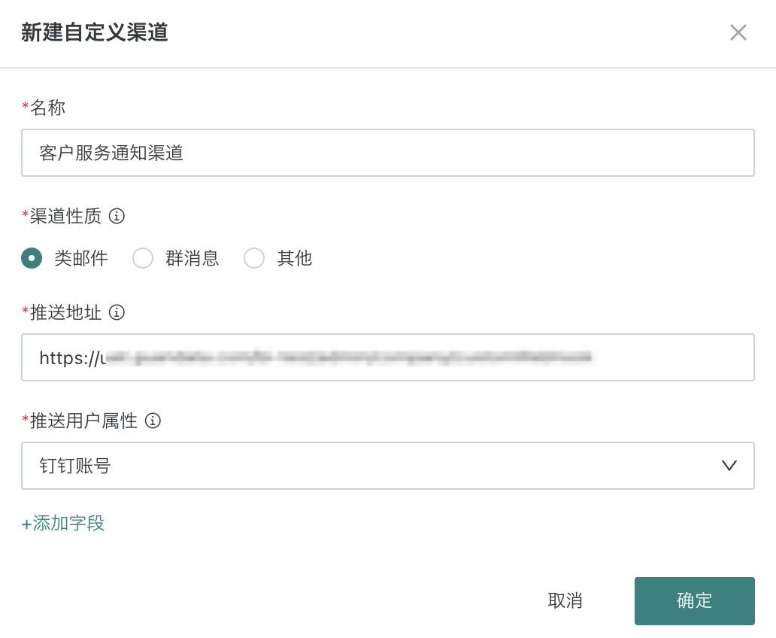This screenshot has width=776, height=638.
Task: Click the 添加字段 link
Action: (x=68, y=523)
